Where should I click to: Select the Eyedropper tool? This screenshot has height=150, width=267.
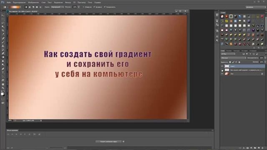coord(3,34)
